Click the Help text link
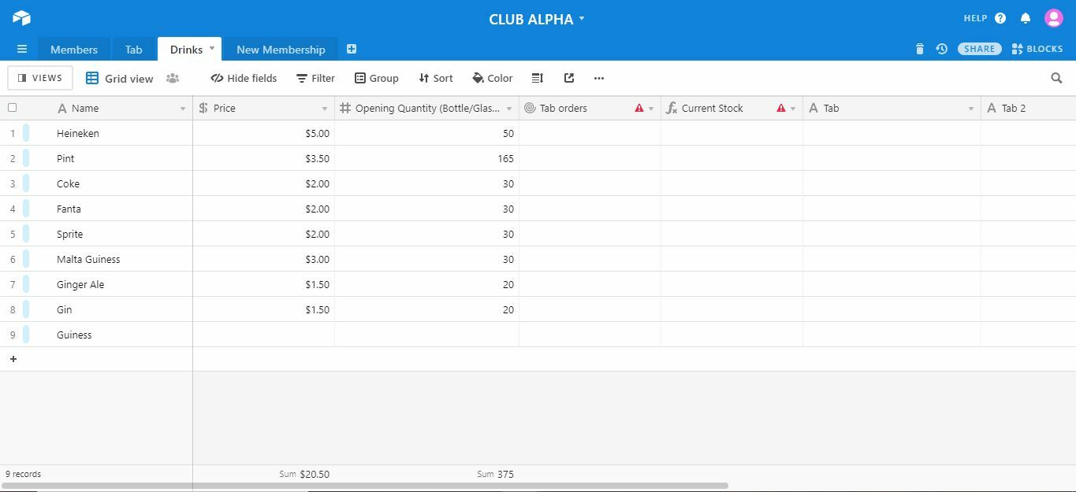The width and height of the screenshot is (1076, 492). (x=975, y=18)
